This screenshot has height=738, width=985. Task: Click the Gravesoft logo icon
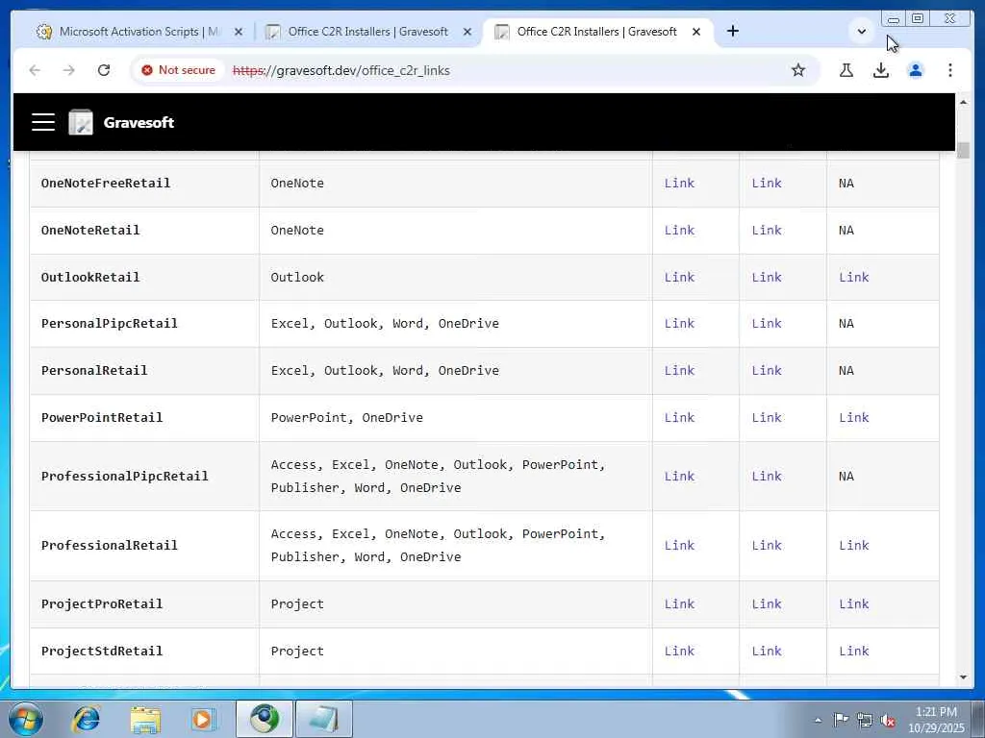coord(81,122)
